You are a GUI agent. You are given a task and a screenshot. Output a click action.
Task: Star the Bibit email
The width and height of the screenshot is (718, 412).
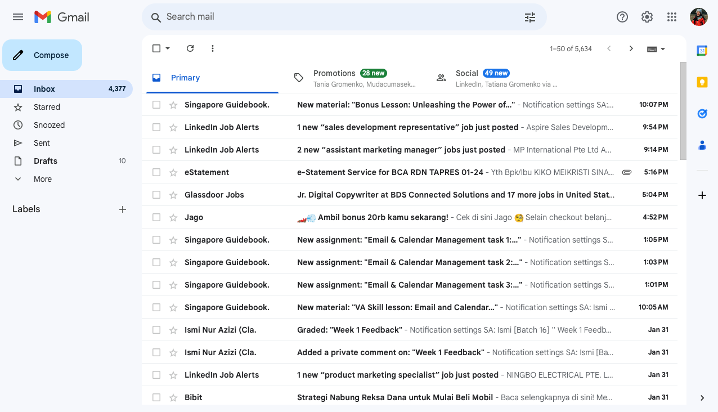coord(173,397)
